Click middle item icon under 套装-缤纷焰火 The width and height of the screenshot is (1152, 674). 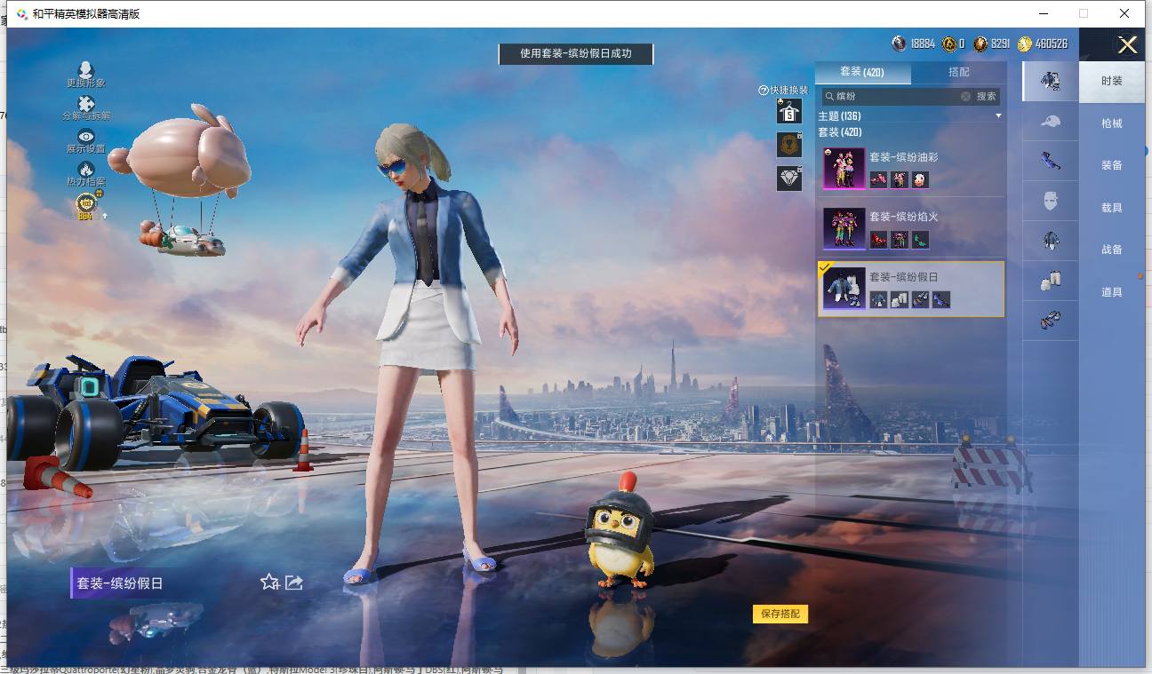pos(899,239)
